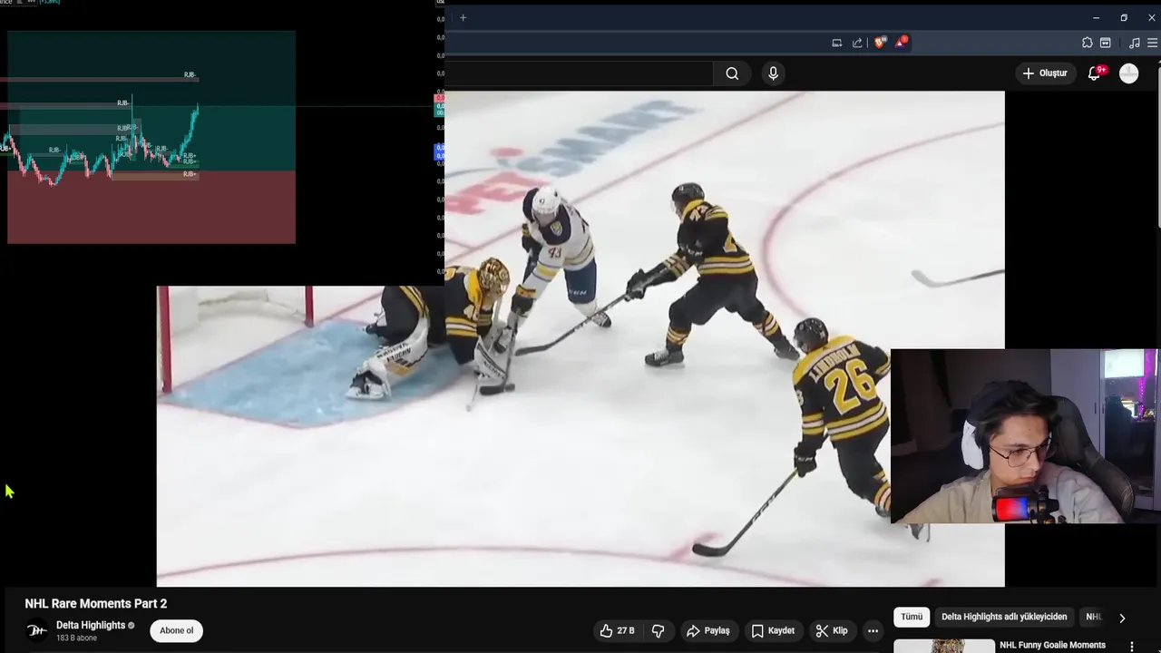Viewport: 1161px width, 653px height.
Task: Like the video with 27 B thumbs up
Action: [x=617, y=630]
